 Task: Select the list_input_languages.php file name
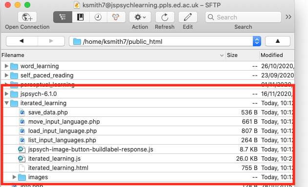(x=62, y=140)
